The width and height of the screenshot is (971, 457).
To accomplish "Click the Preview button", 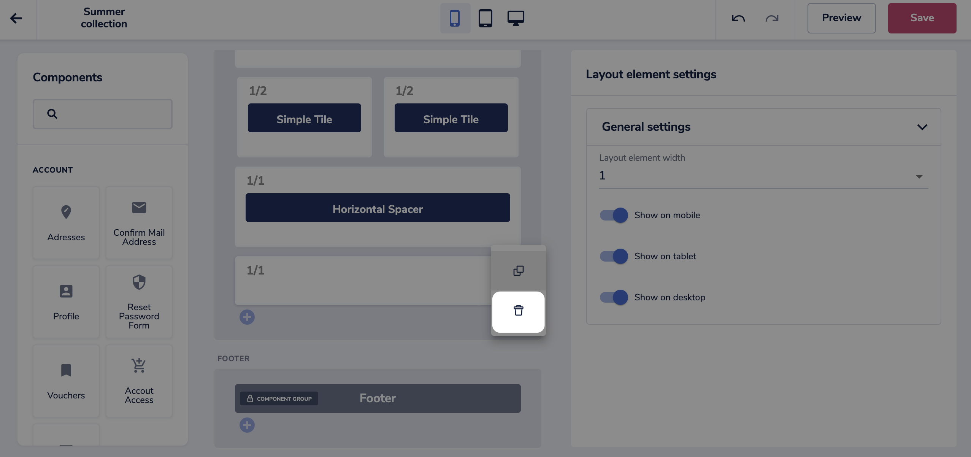I will click(x=841, y=18).
